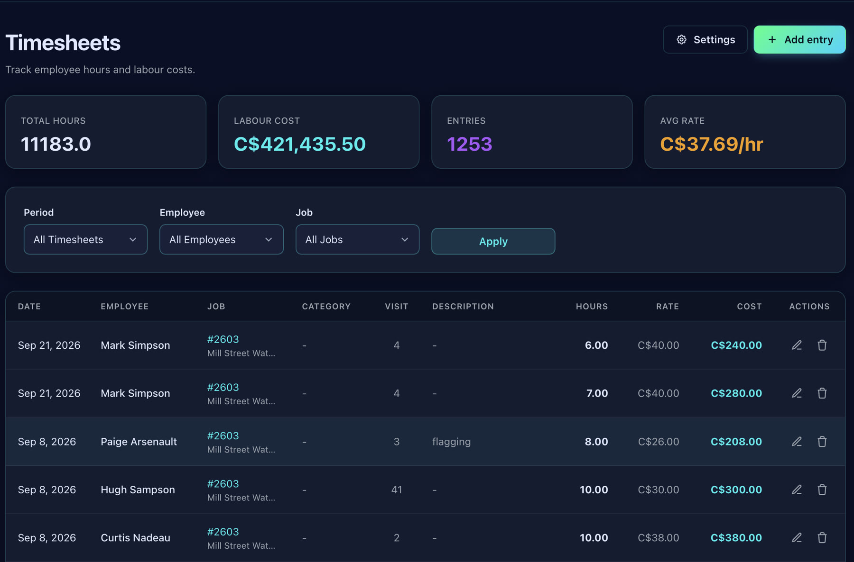Click the C$380.00 cost cell
This screenshot has width=854, height=562.
tap(736, 538)
